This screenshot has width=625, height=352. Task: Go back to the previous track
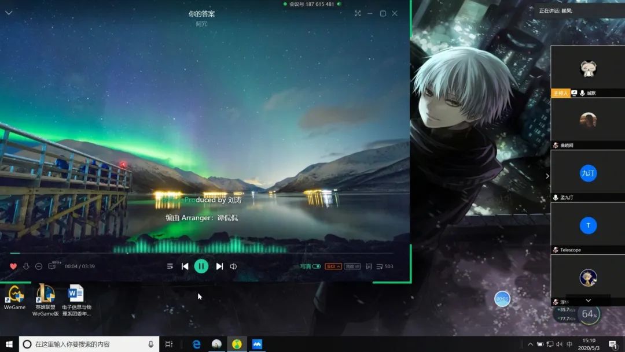coord(185,266)
